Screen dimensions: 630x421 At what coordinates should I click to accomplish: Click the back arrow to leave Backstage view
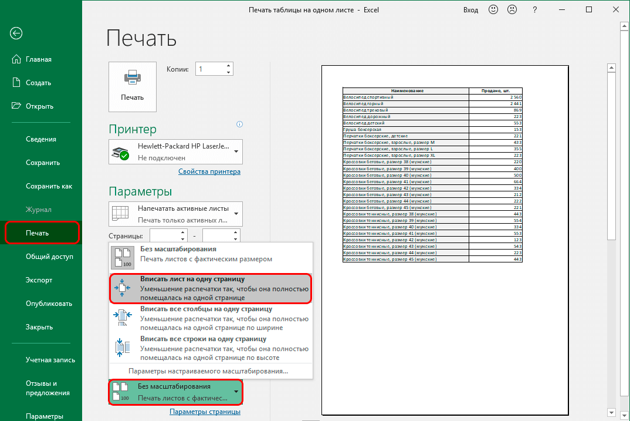tap(16, 33)
